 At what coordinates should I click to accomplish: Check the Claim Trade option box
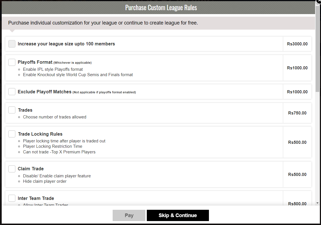point(12,169)
